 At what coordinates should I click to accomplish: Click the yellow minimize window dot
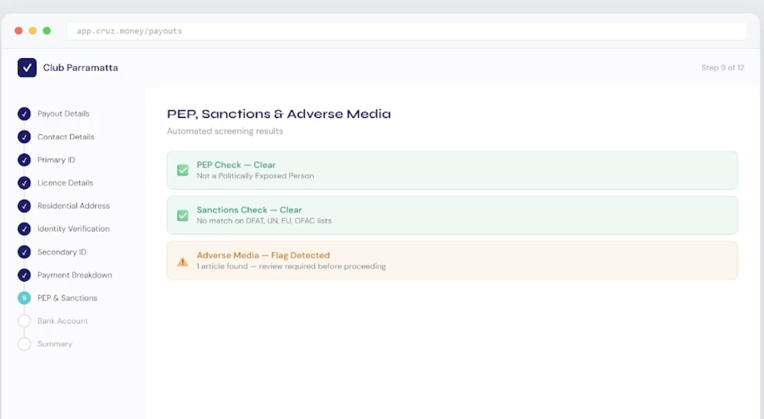(33, 31)
